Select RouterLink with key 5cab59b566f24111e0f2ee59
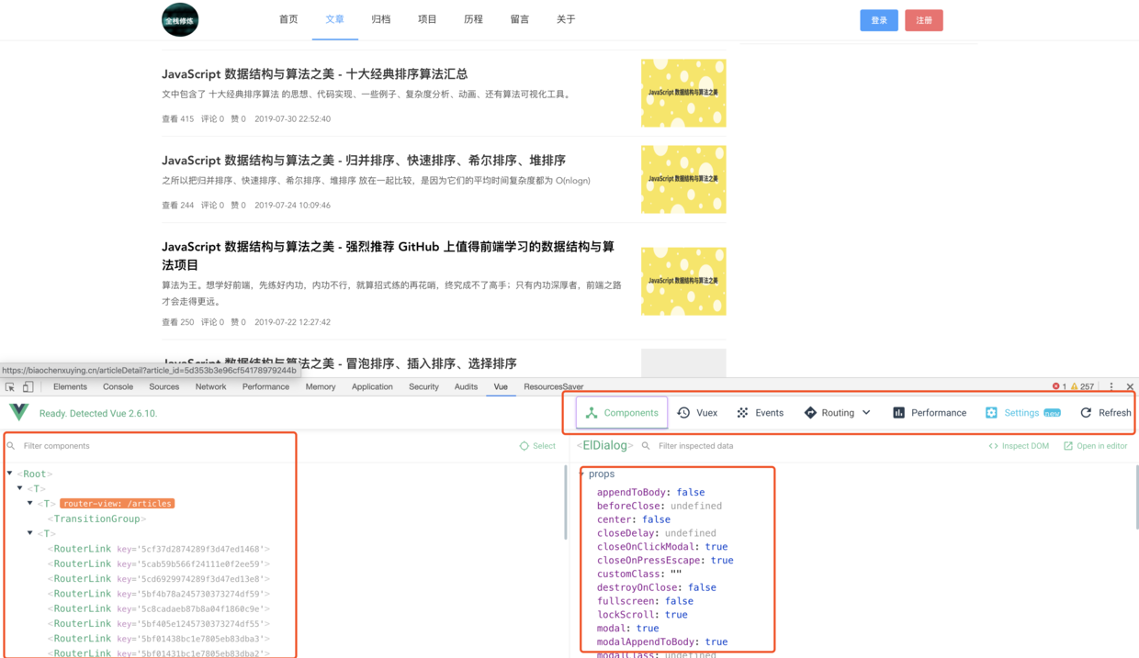1139x658 pixels. (x=159, y=563)
